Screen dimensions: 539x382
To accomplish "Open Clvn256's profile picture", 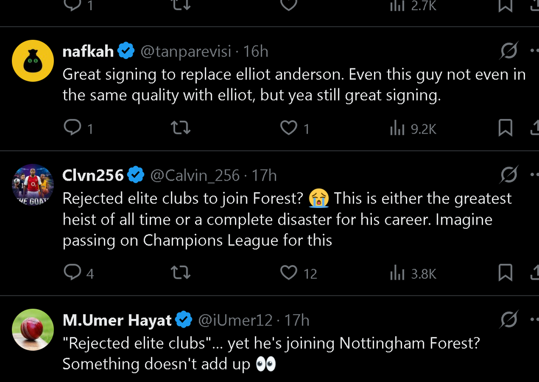I will click(x=33, y=185).
